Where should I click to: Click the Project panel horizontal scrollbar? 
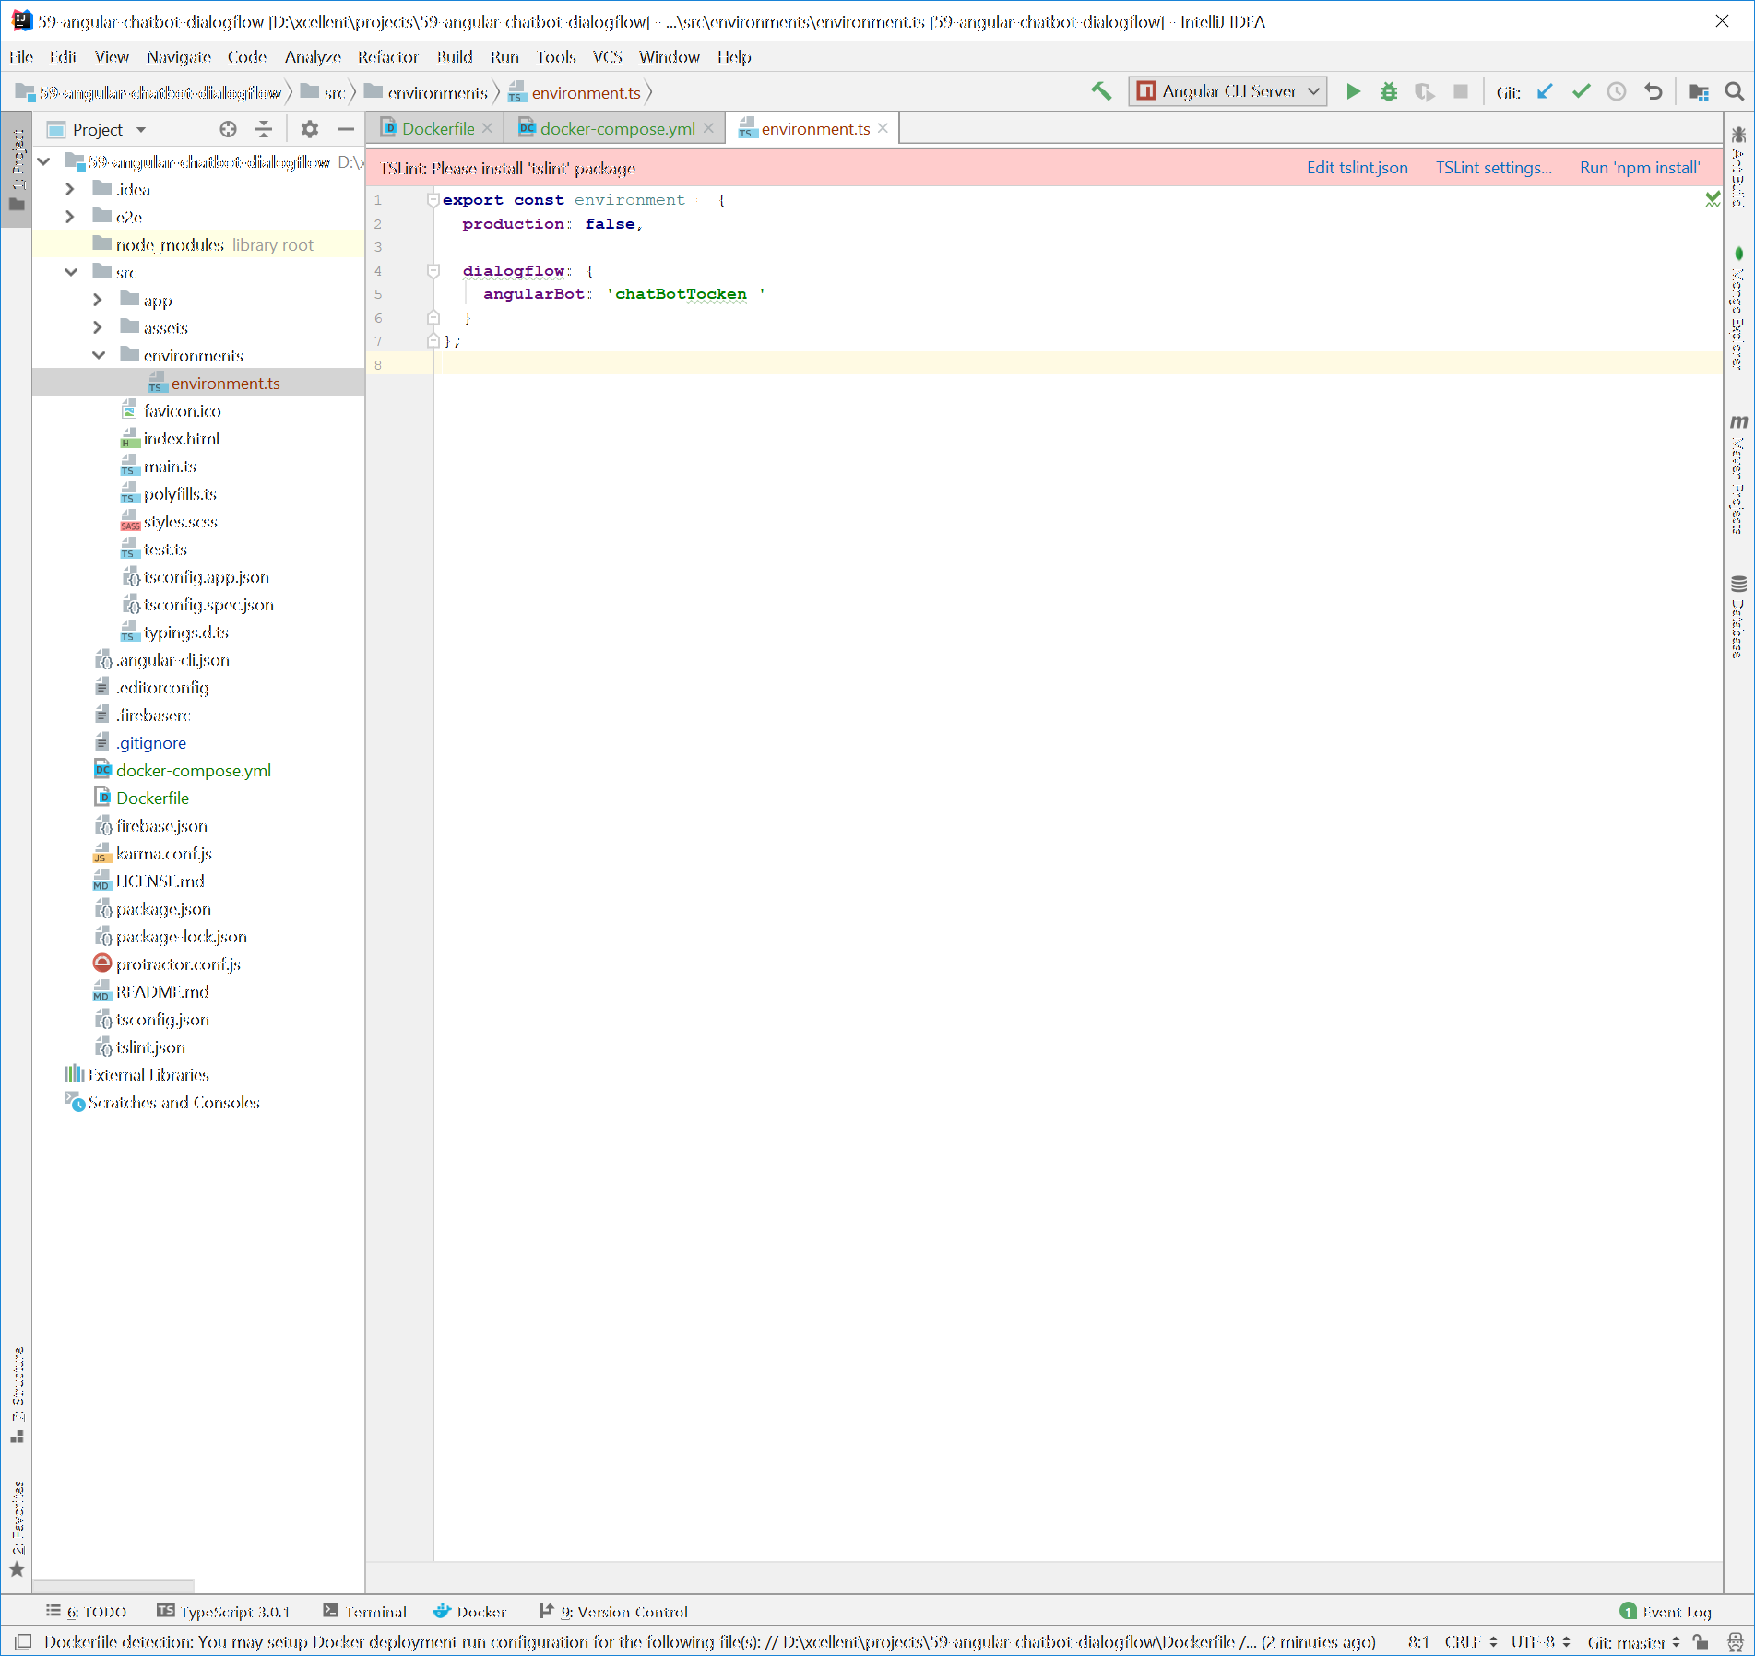[x=113, y=1587]
